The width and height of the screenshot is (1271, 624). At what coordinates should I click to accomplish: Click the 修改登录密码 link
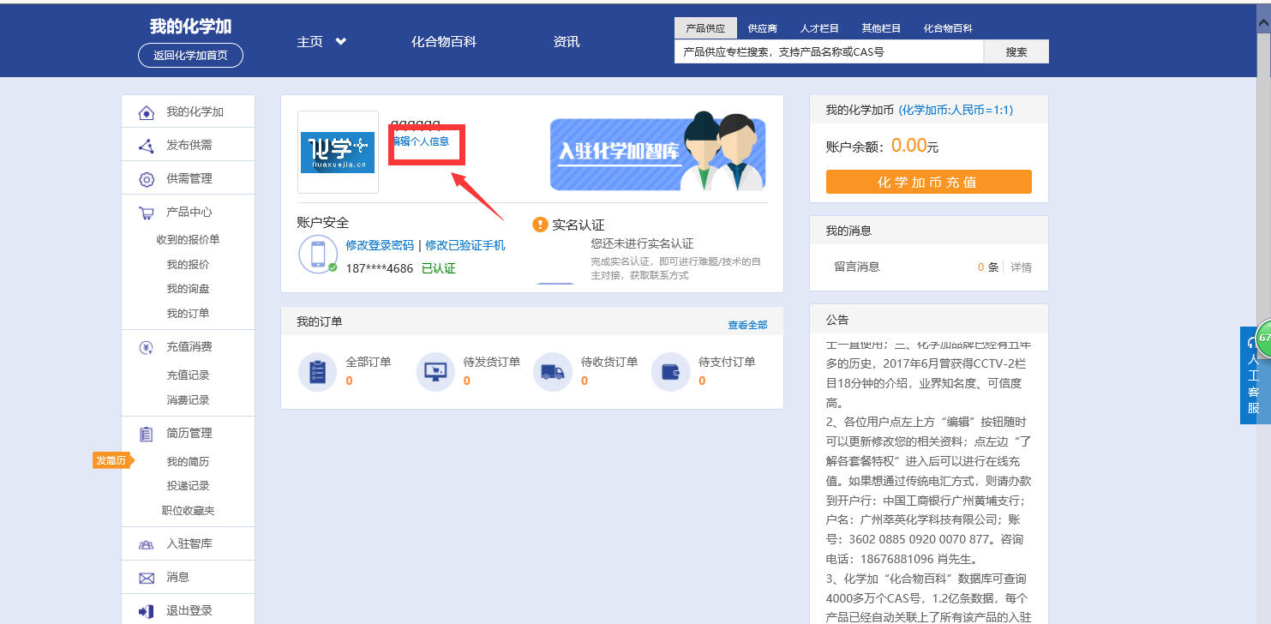pos(380,245)
